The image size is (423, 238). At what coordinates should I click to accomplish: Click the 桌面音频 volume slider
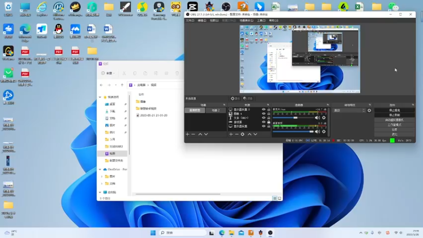(293, 131)
